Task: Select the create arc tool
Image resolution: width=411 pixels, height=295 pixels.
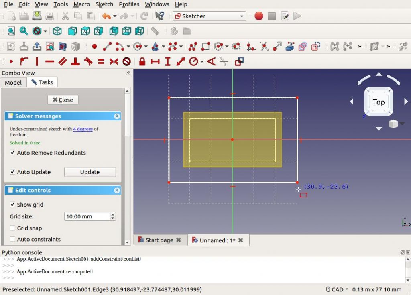Action: click(120, 47)
